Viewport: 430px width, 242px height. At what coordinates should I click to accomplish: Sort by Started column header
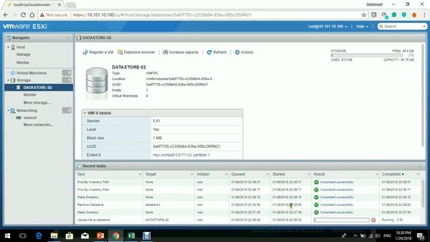tap(279, 174)
